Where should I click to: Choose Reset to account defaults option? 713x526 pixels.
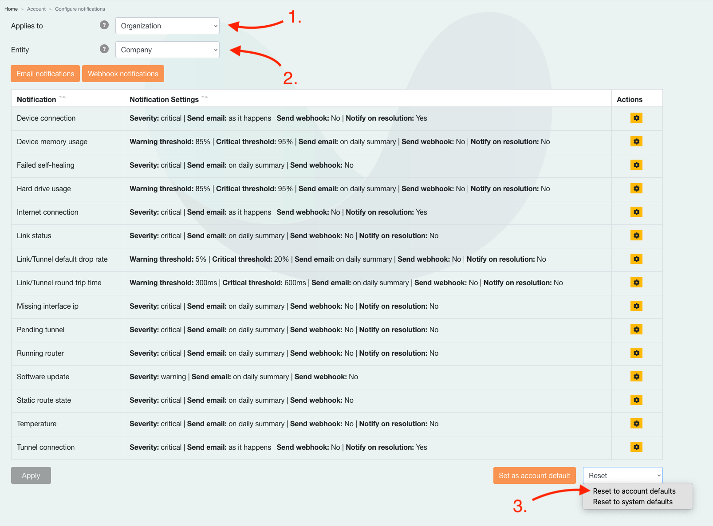pyautogui.click(x=634, y=491)
